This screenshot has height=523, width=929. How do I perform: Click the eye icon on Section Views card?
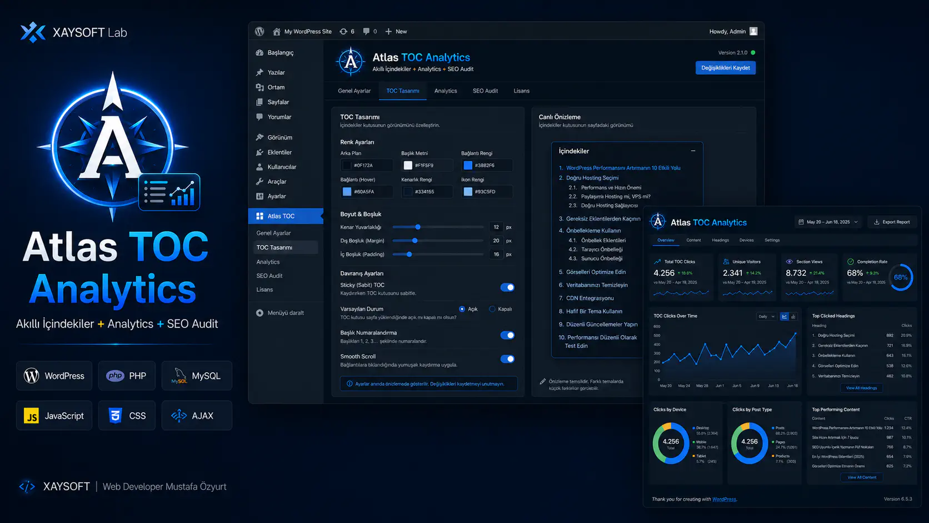789,261
